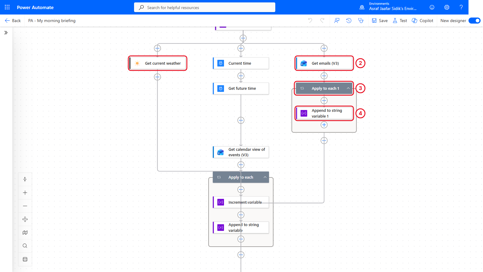Image resolution: width=483 pixels, height=272 pixels.
Task: Click the search for helpful resources field
Action: [x=205, y=7]
